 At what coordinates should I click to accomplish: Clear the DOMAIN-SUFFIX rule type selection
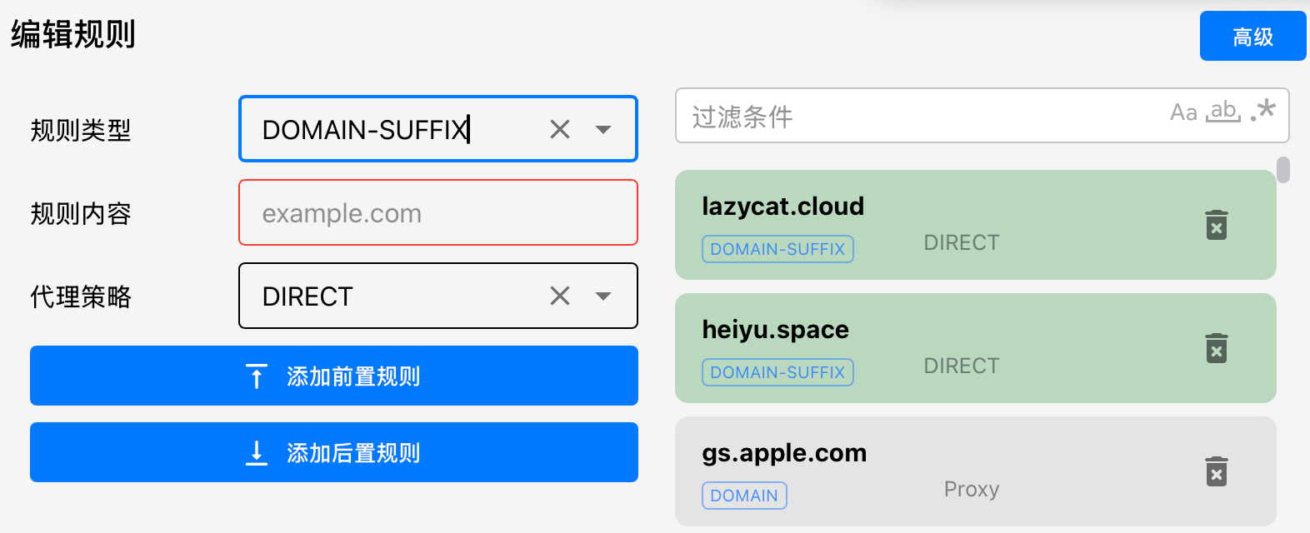pos(560,129)
